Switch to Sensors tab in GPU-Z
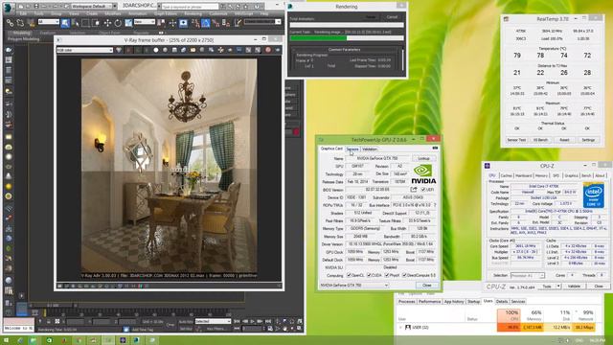This screenshot has height=345, width=613. pos(352,149)
